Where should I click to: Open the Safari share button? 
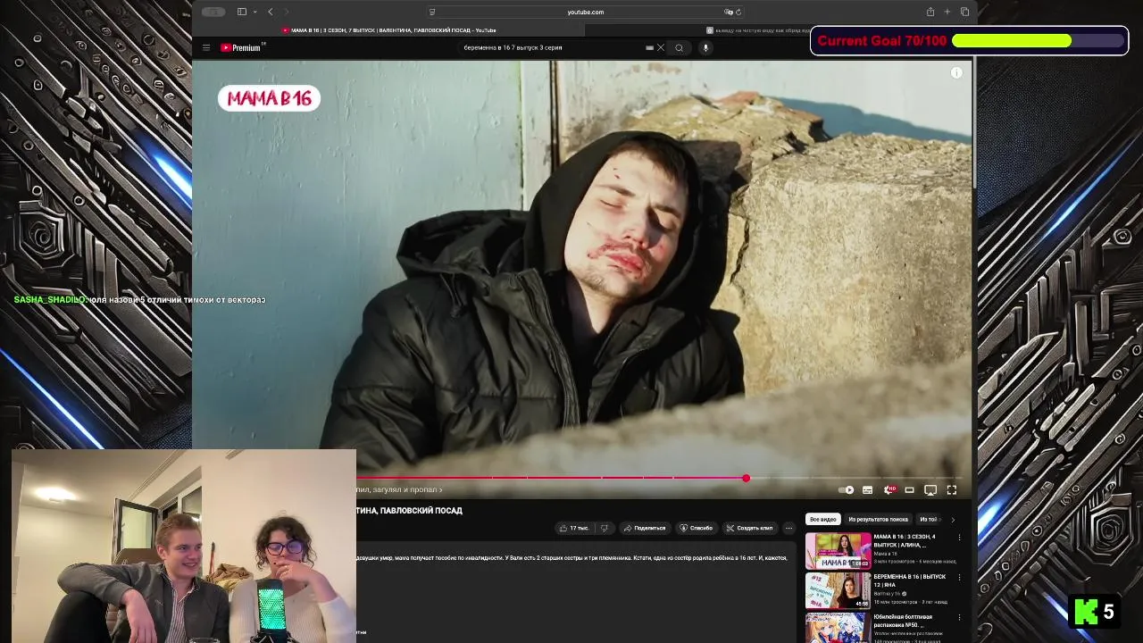tap(930, 12)
